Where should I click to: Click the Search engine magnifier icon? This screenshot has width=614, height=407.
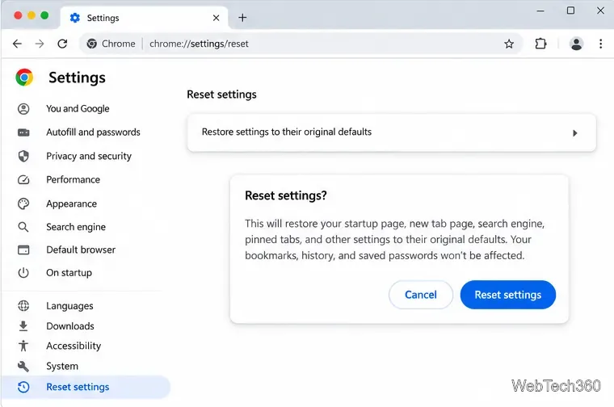23,227
